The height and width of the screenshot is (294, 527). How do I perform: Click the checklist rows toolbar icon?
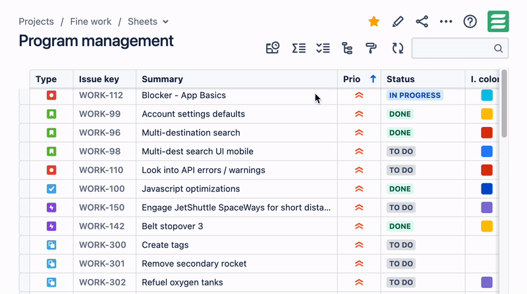pos(323,48)
